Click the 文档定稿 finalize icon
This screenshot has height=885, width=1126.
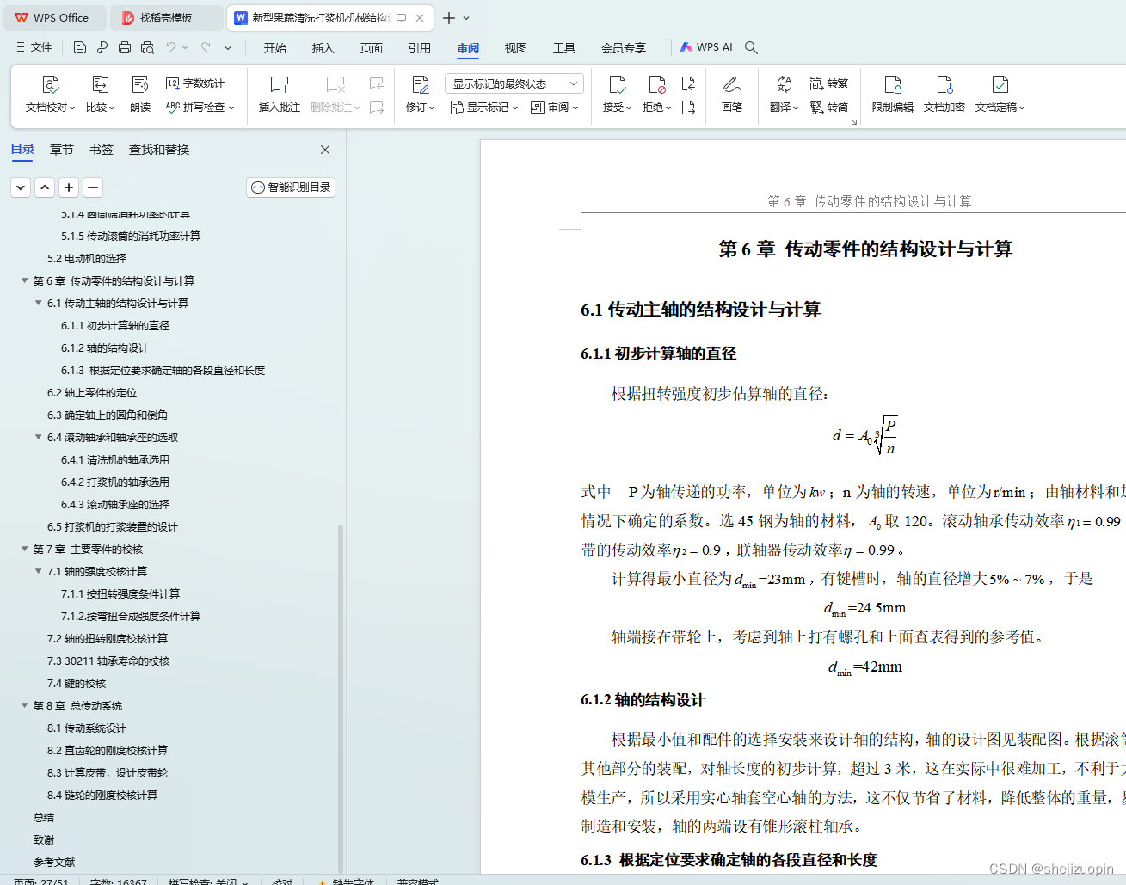click(1000, 84)
